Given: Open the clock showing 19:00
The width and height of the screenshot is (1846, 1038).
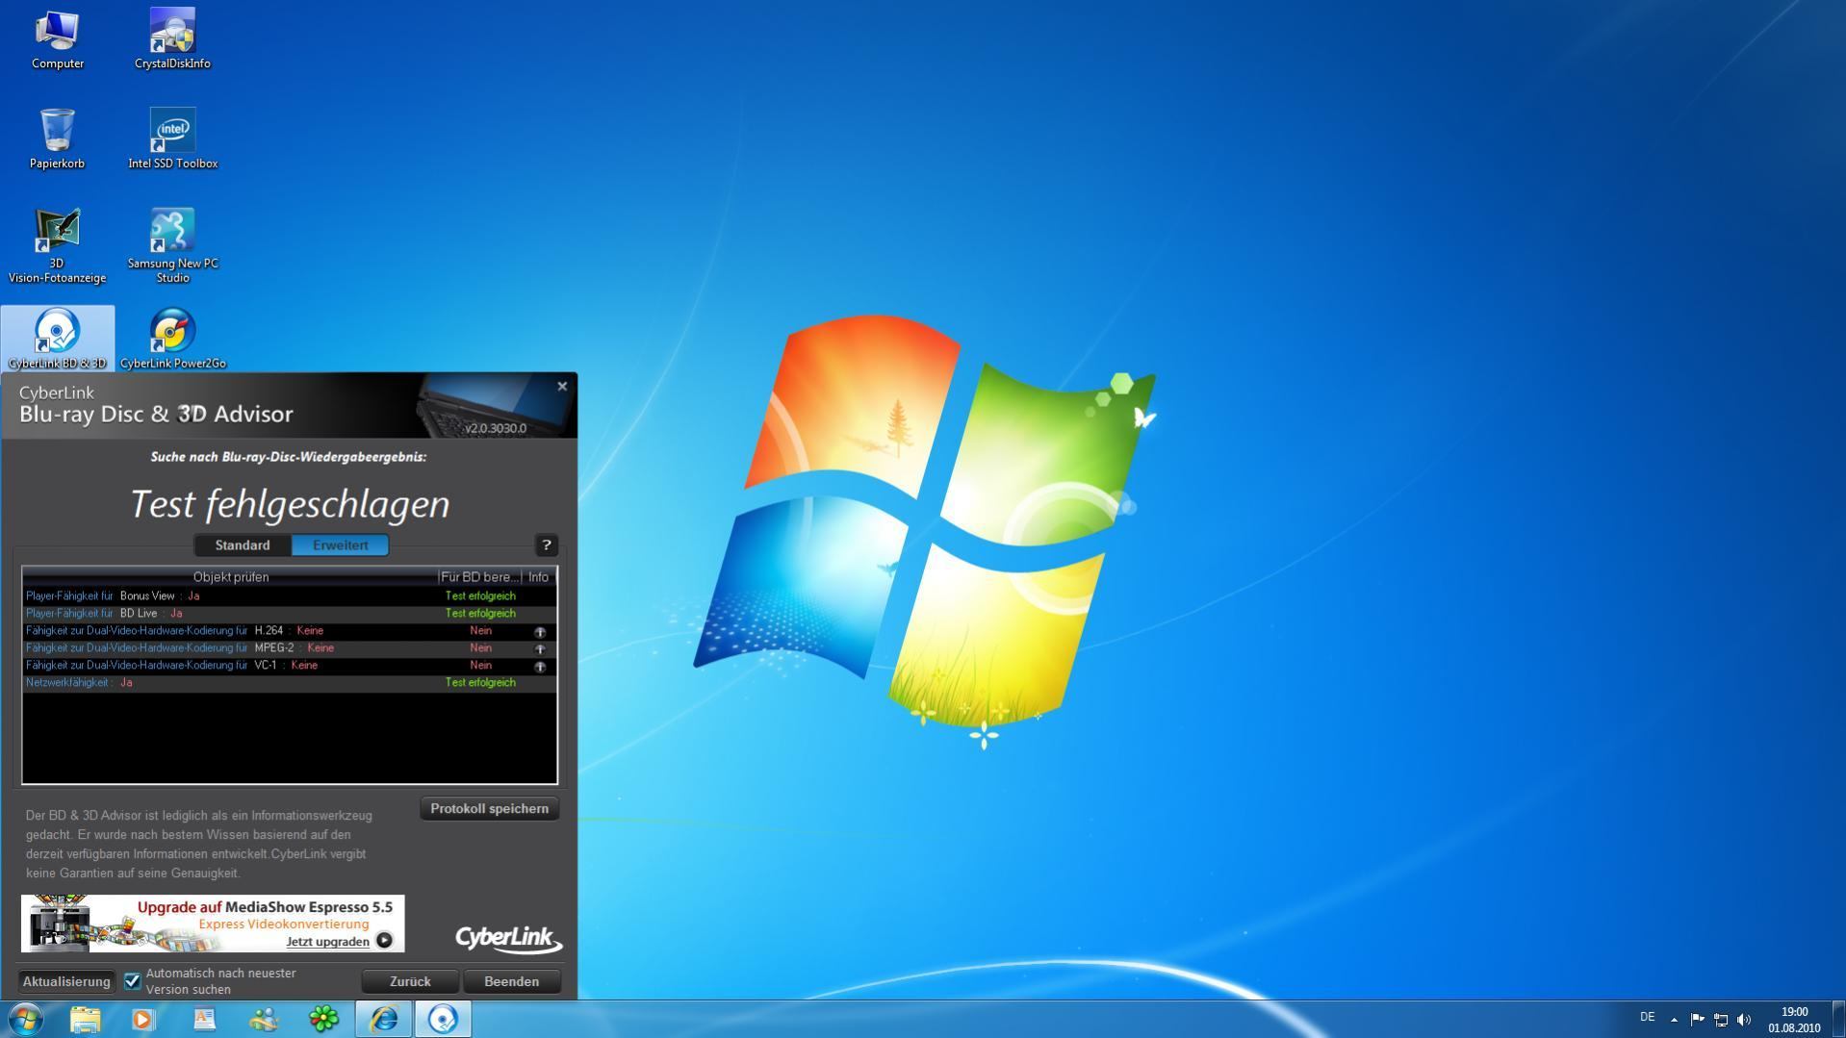Looking at the screenshot, I should point(1794,1020).
